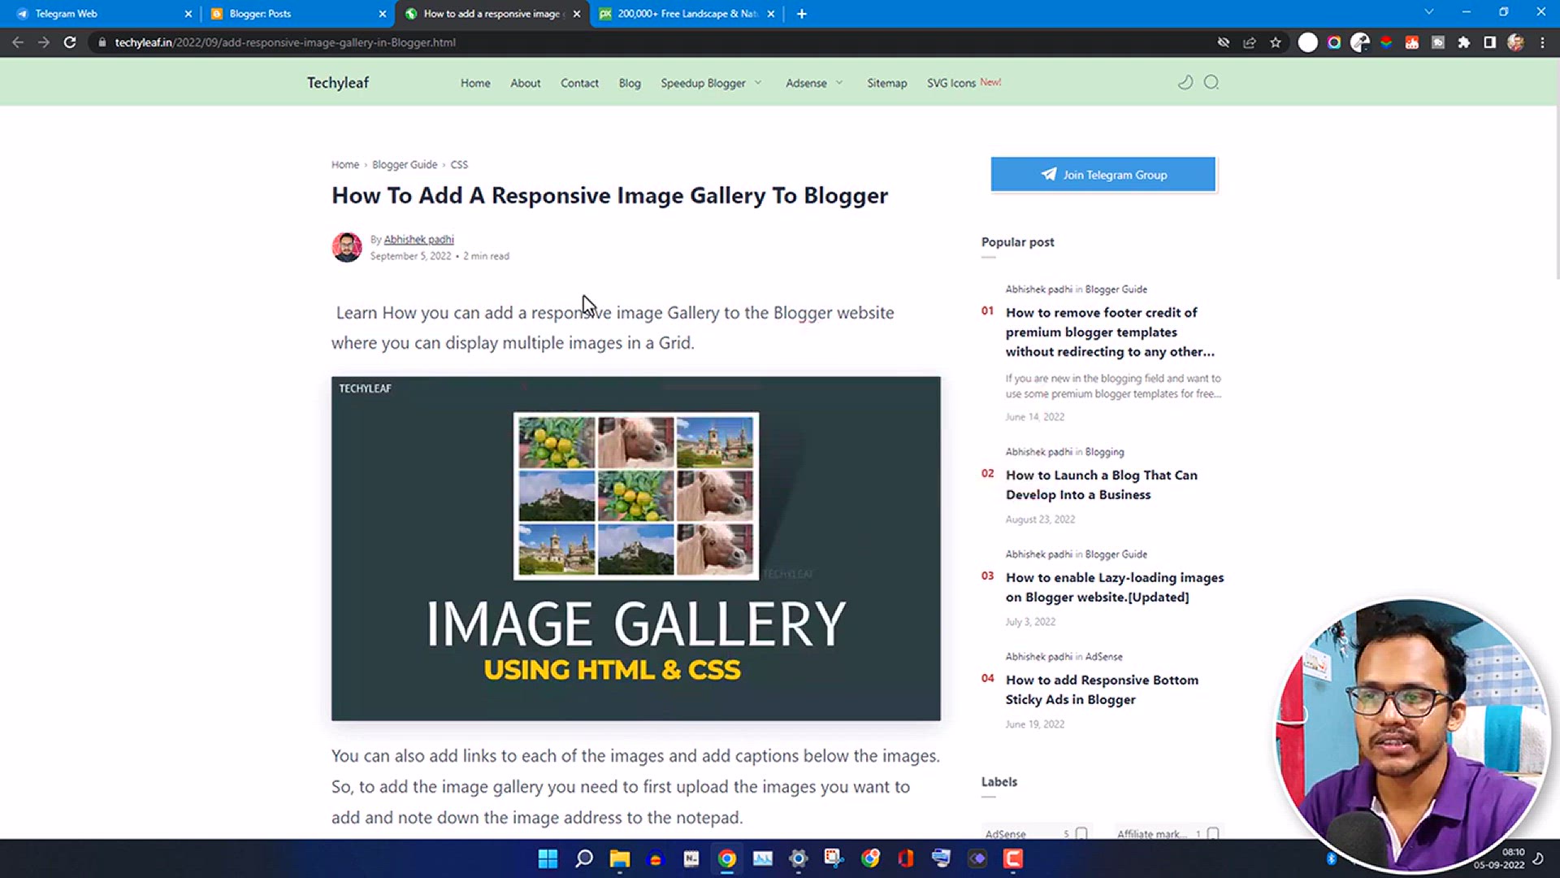Open post 'How to remove footer credit'

pyautogui.click(x=1110, y=332)
